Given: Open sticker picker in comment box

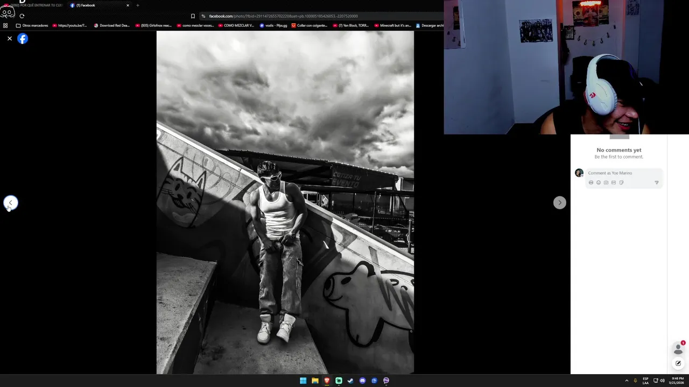Looking at the screenshot, I should coord(621,183).
